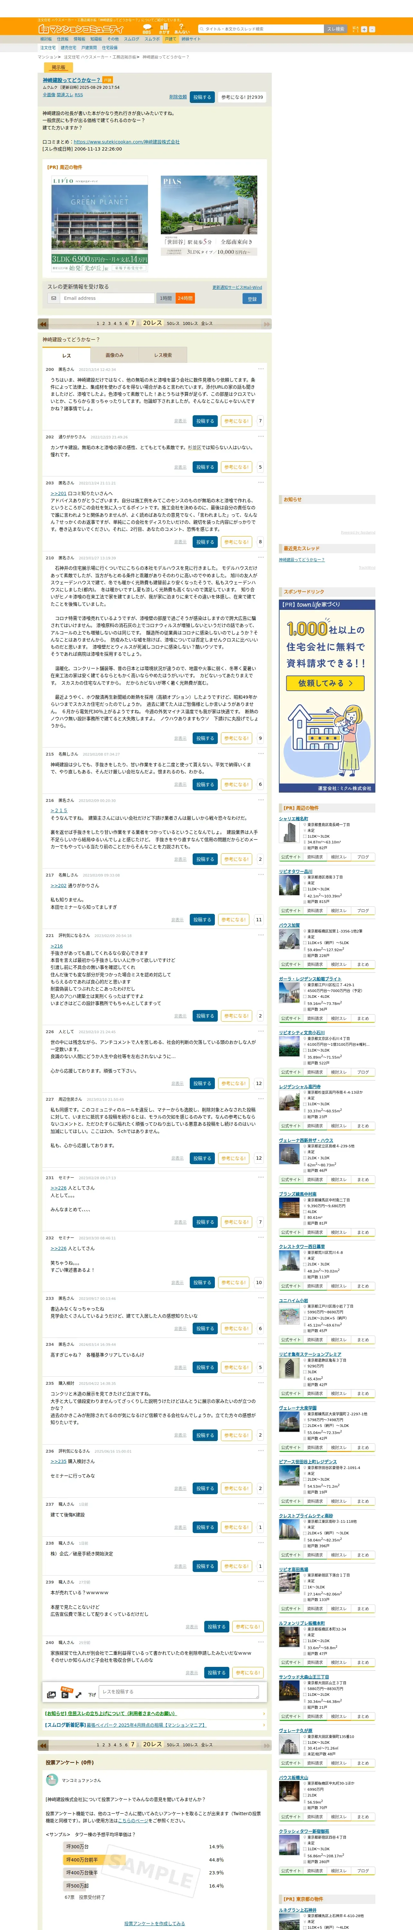Open ヴェレーナ大泉学園 listing link
The width and height of the screenshot is (413, 1930).
(x=298, y=1409)
